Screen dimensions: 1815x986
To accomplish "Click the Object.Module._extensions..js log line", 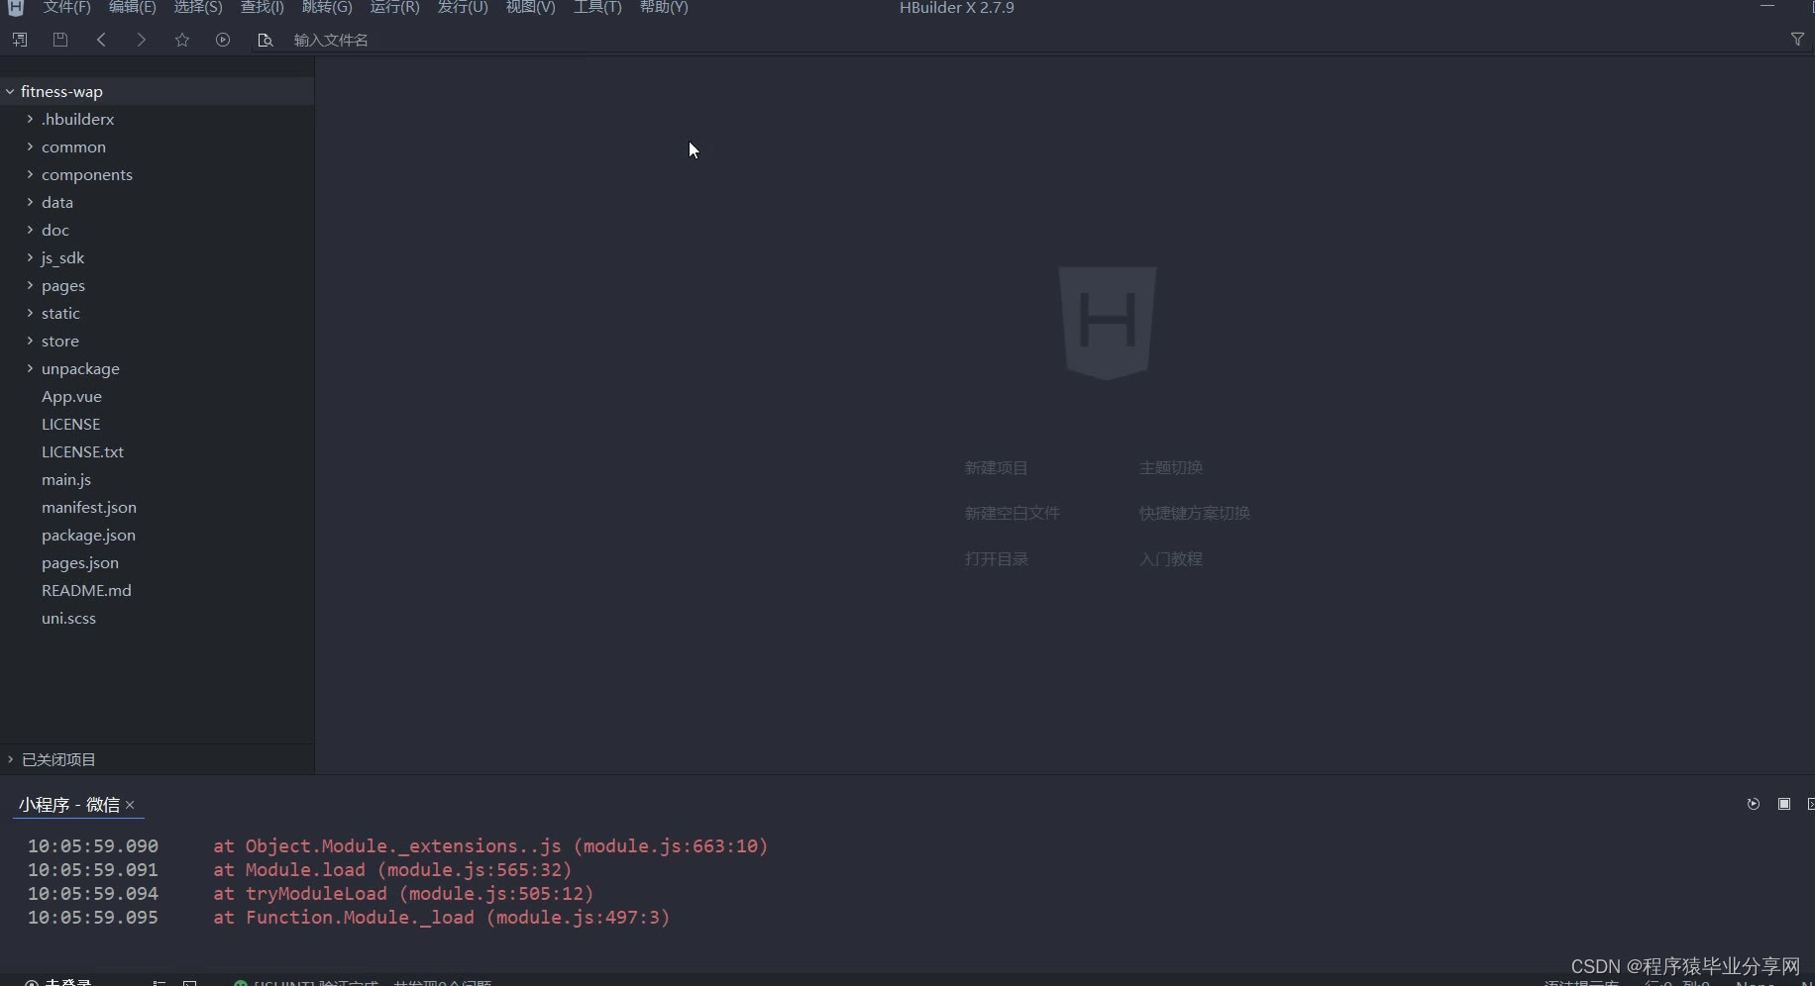I will (x=490, y=845).
